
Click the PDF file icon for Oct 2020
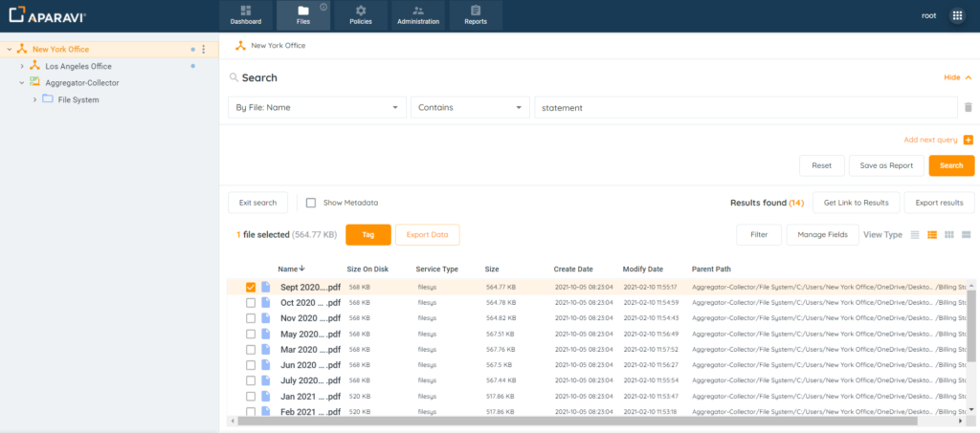pyautogui.click(x=266, y=302)
